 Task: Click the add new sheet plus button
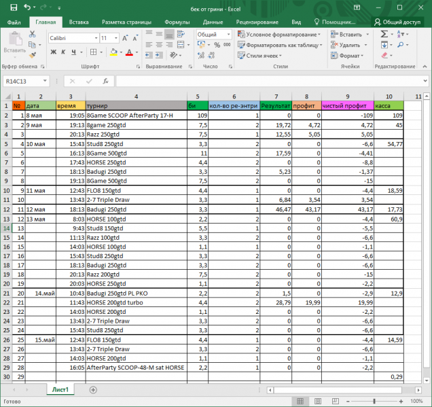tap(93, 390)
